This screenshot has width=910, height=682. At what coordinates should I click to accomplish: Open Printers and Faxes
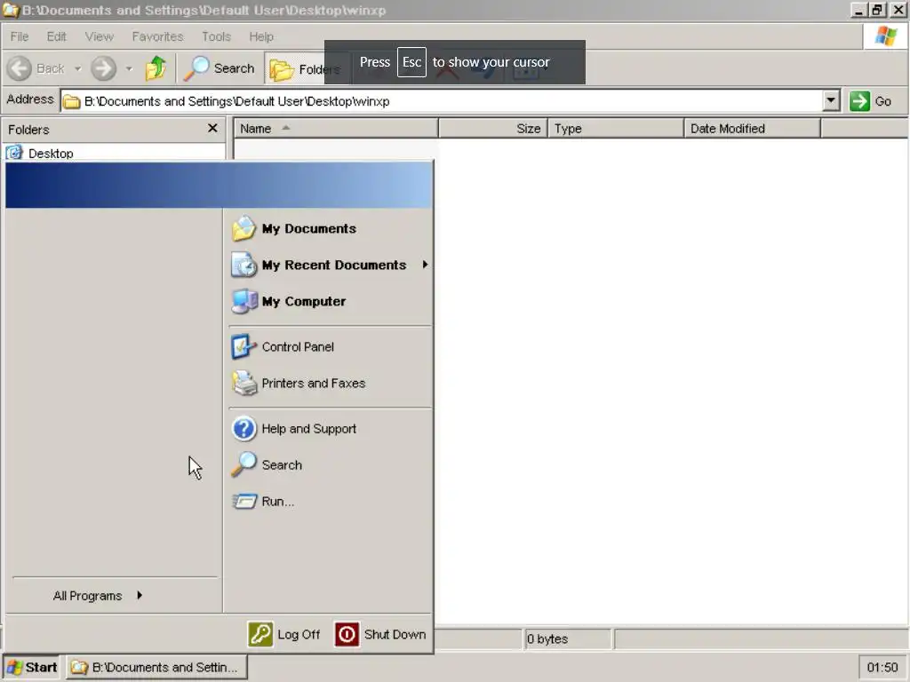pyautogui.click(x=330, y=384)
